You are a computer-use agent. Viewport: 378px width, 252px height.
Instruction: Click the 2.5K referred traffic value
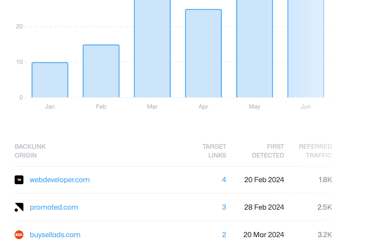[x=325, y=207]
